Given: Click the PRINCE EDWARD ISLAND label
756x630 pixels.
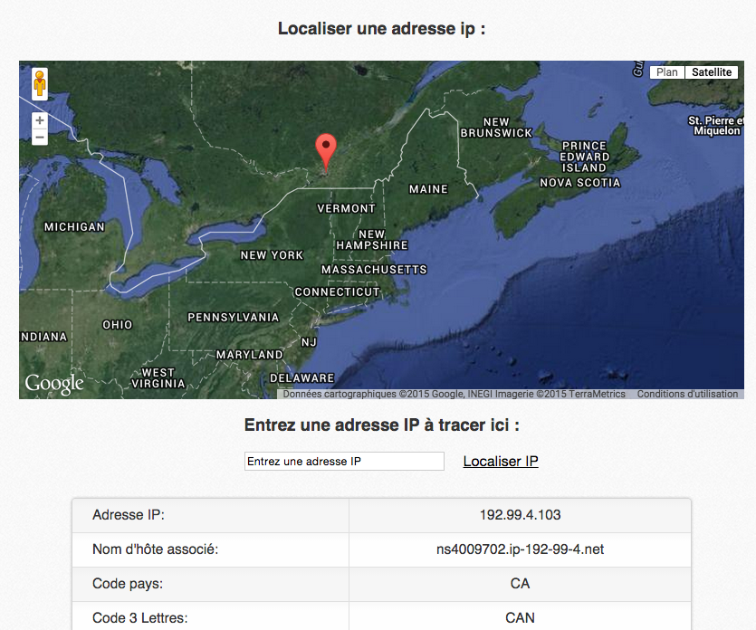Looking at the screenshot, I should (x=584, y=157).
